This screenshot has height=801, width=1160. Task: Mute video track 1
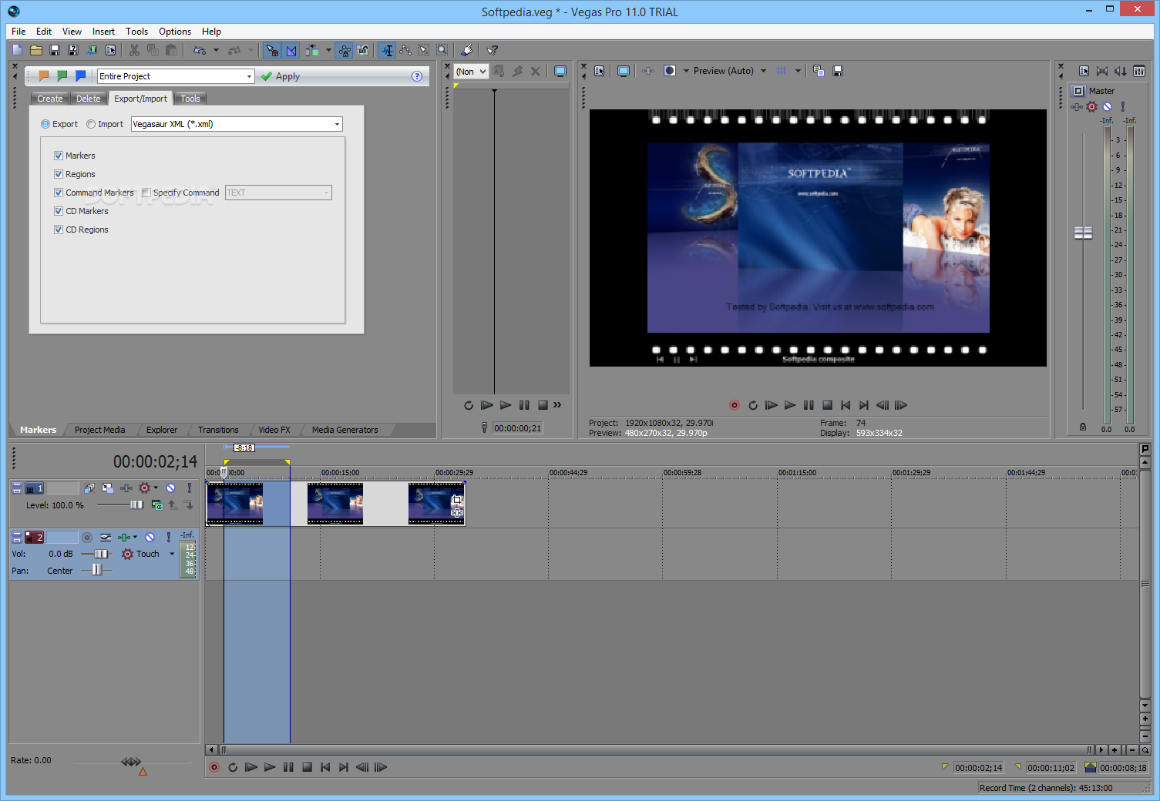pos(171,488)
